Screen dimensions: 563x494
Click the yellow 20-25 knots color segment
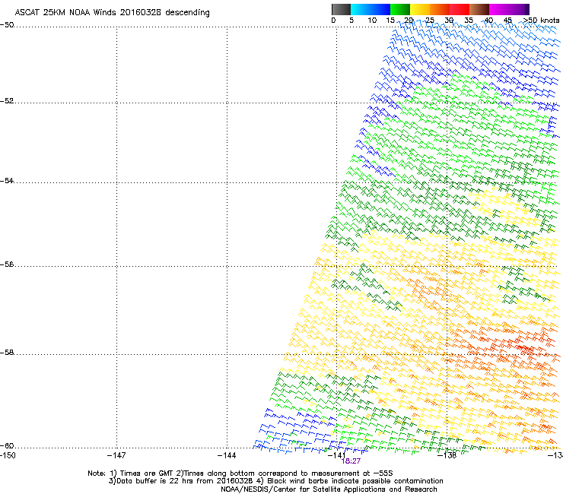420,9
